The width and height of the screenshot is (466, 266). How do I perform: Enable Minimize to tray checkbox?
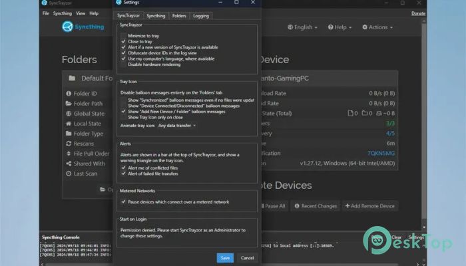[x=123, y=36]
